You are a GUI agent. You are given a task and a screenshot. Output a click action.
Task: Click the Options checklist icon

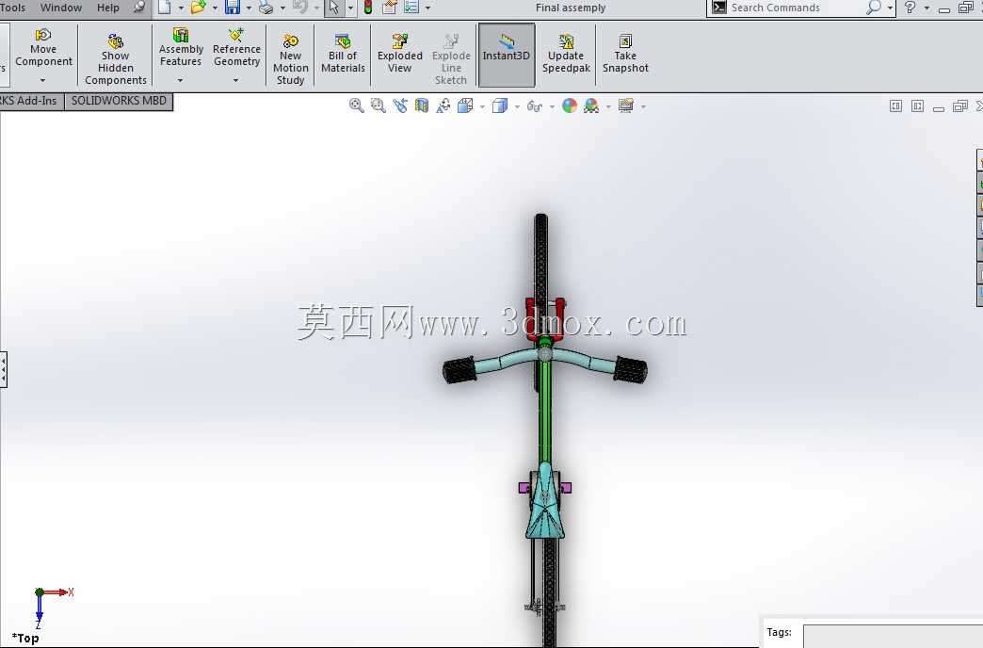pyautogui.click(x=411, y=8)
